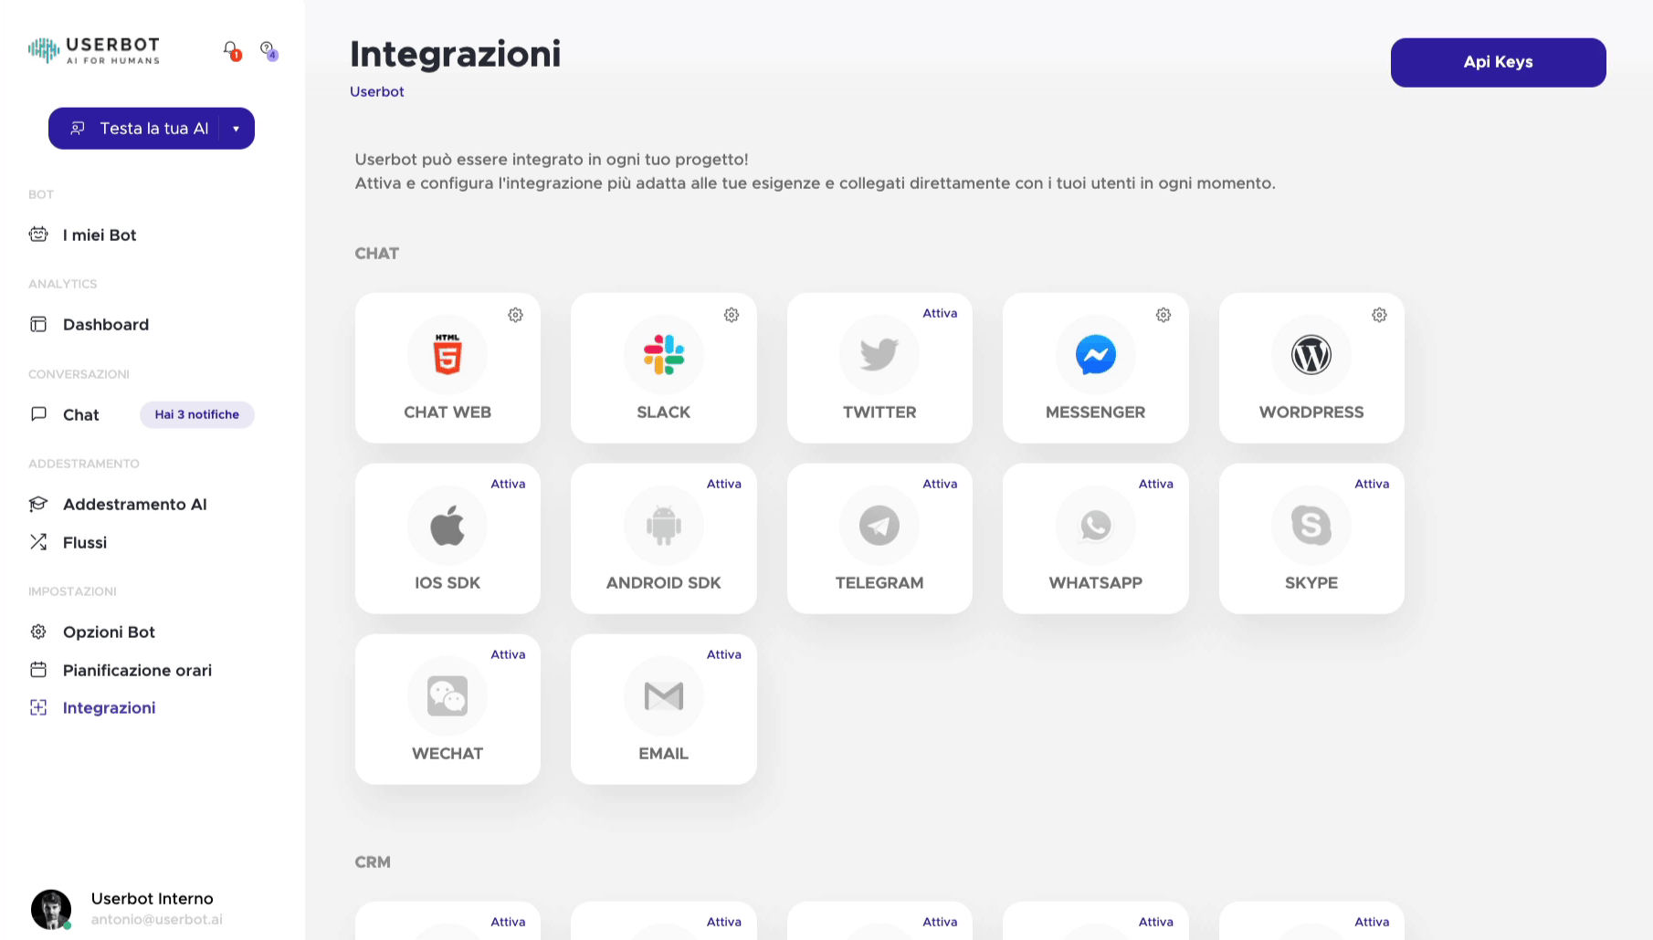
Task: Click Attiva on the Telegram card
Action: click(x=940, y=484)
